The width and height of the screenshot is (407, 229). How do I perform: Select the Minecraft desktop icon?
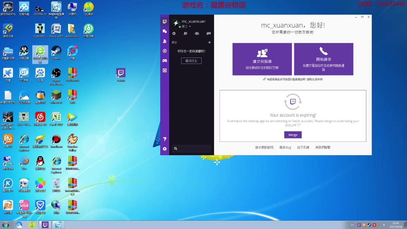56,97
